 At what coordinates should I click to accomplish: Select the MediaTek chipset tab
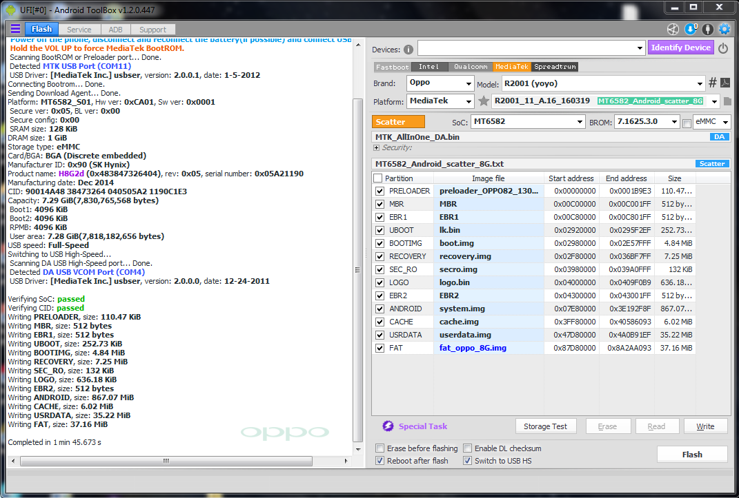[x=512, y=67]
